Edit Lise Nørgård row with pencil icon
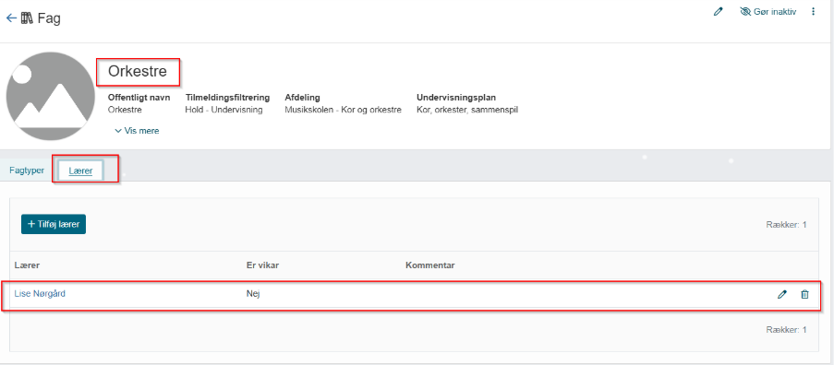Image resolution: width=834 pixels, height=365 pixels. 781,294
